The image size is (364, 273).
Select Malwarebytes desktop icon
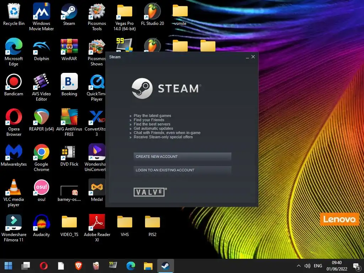pyautogui.click(x=14, y=155)
